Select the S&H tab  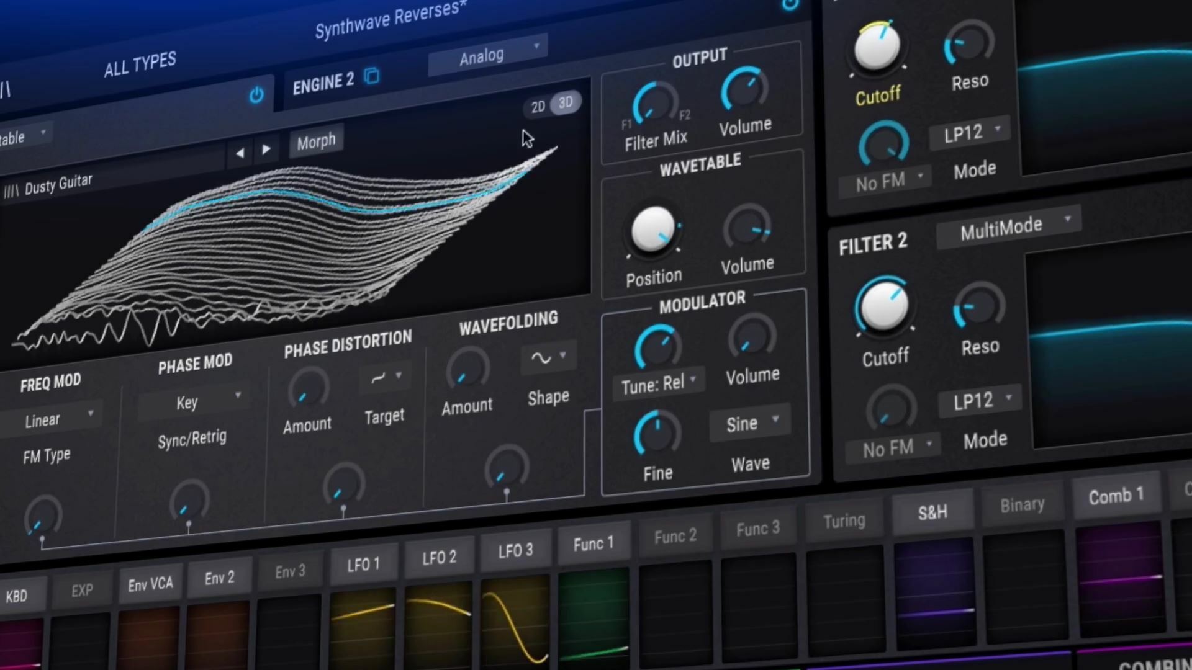[x=932, y=512]
